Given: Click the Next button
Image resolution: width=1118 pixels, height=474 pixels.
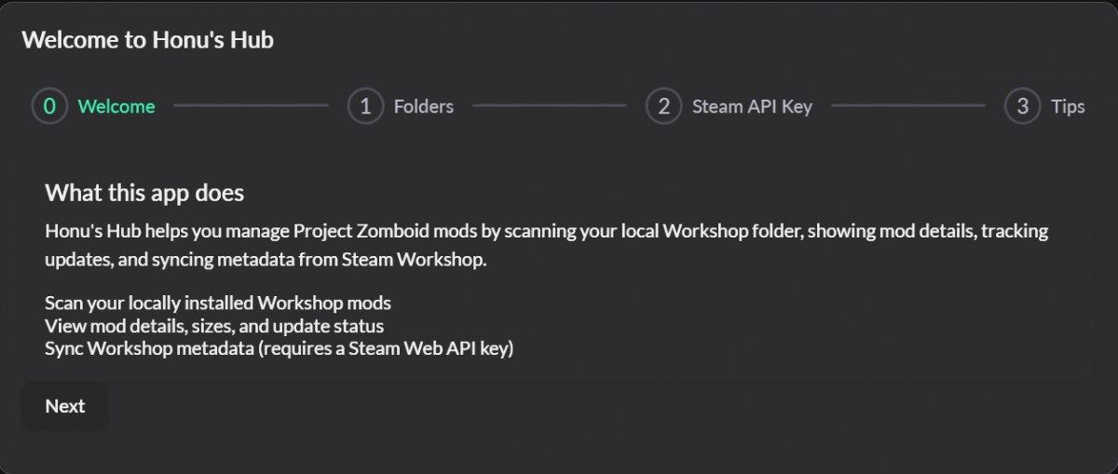Looking at the screenshot, I should coord(65,406).
